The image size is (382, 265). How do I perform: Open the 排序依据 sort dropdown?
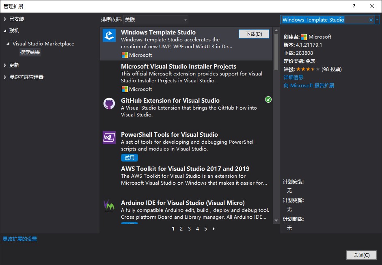click(x=155, y=20)
